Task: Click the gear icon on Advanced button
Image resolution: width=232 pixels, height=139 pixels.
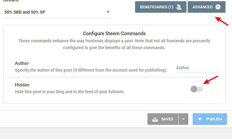Action: coord(218,7)
